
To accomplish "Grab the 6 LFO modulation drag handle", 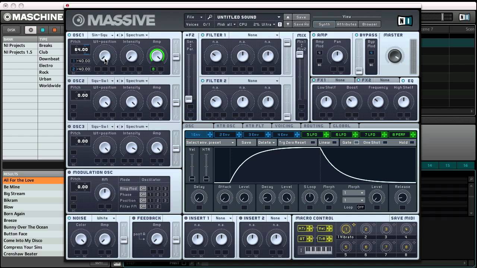I will click(355, 135).
